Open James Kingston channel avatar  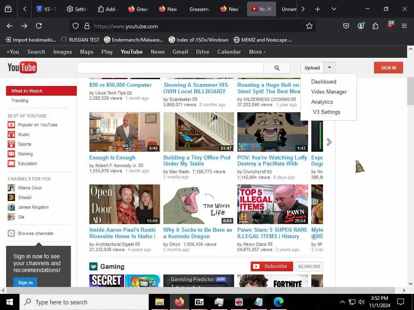pos(11,207)
